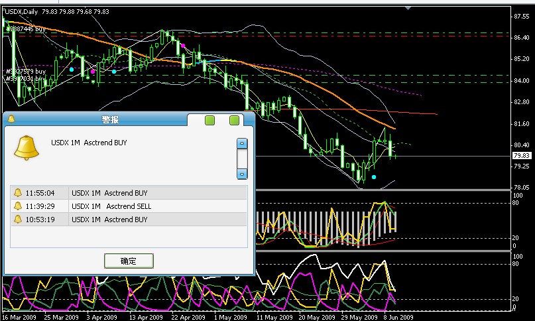535x321 pixels.
Task: Click the alert message scrollbar track
Action: tap(242, 159)
